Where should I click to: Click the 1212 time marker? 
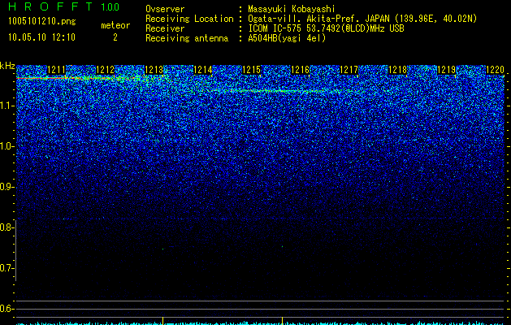106,70
